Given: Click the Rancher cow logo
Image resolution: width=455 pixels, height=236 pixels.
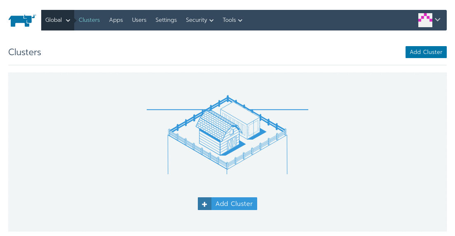Looking at the screenshot, I should (22, 20).
